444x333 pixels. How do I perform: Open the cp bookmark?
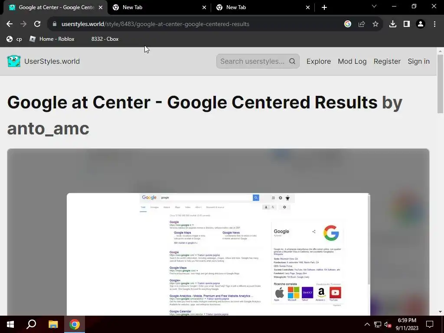(x=14, y=39)
